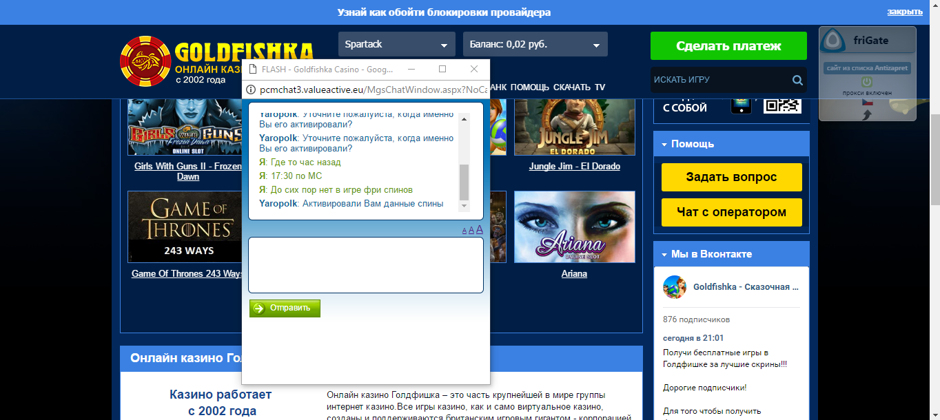Click the Казино работает с 2002 года text

click(x=221, y=403)
